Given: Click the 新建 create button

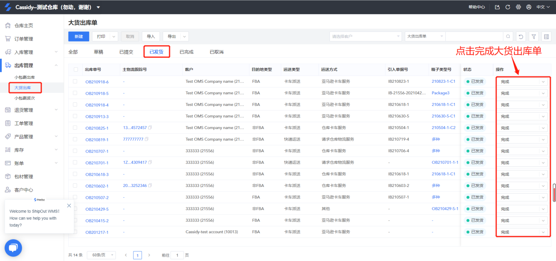Looking at the screenshot, I should click(79, 36).
